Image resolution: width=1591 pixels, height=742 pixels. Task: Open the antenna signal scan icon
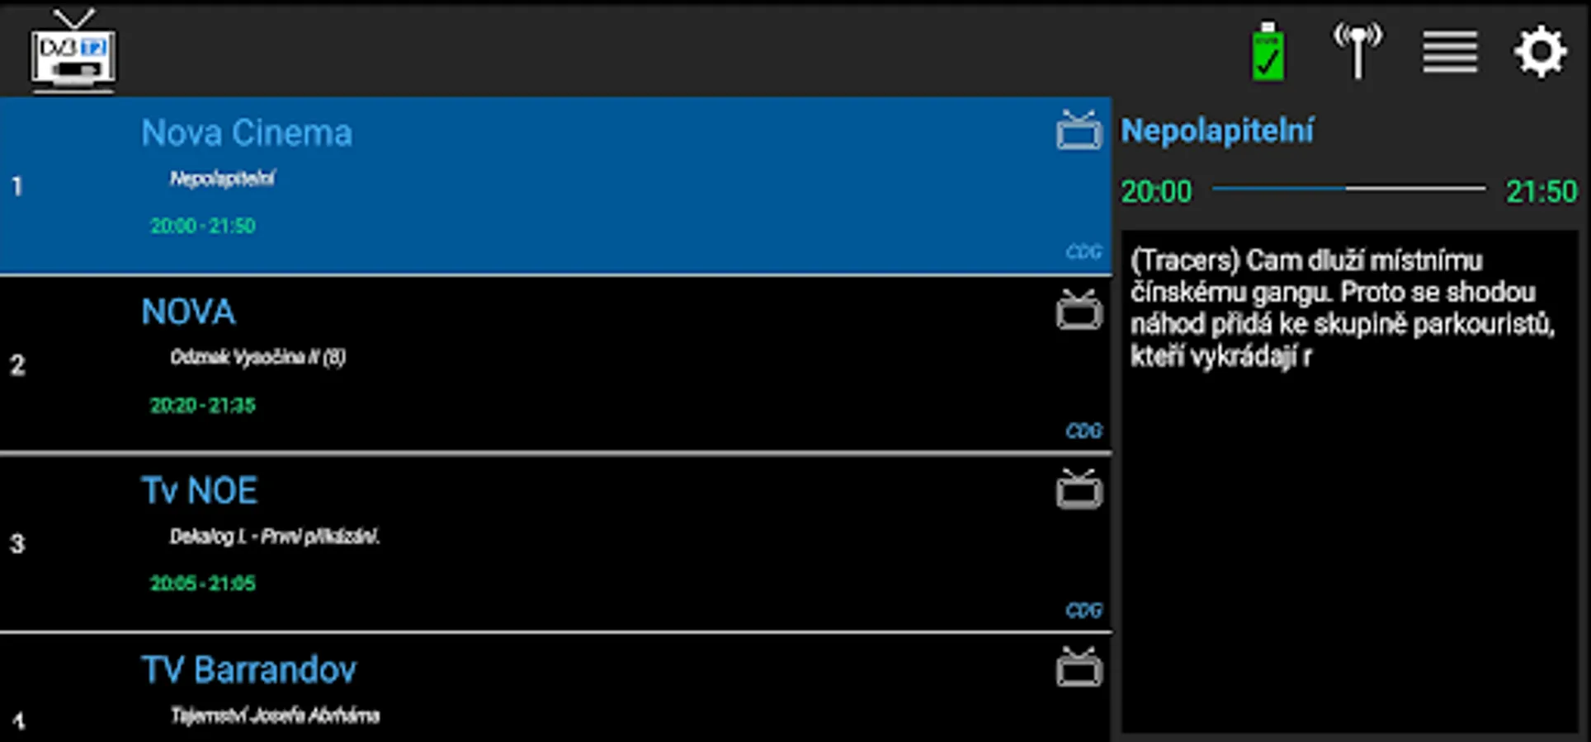pyautogui.click(x=1357, y=51)
